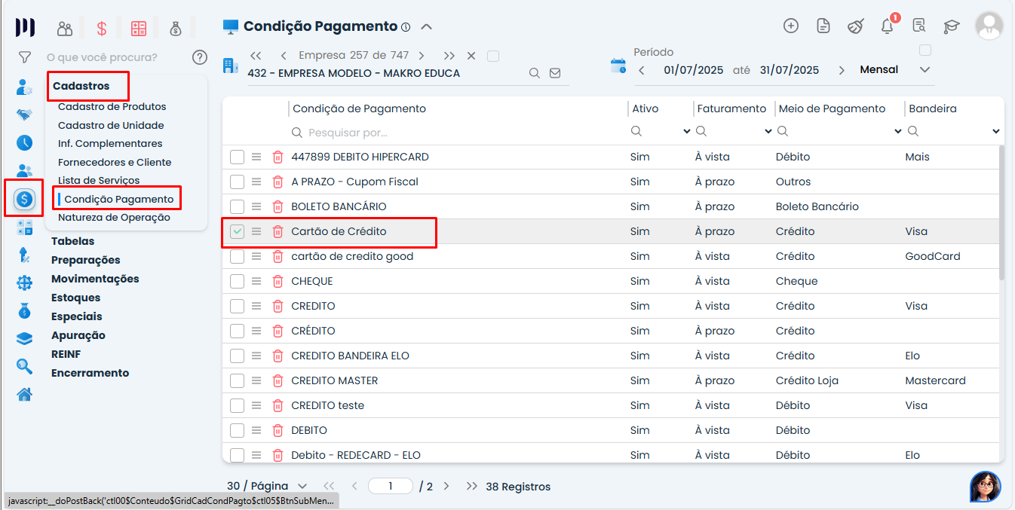Open the graduation cap training icon
Image resolution: width=1015 pixels, height=510 pixels.
(x=952, y=26)
